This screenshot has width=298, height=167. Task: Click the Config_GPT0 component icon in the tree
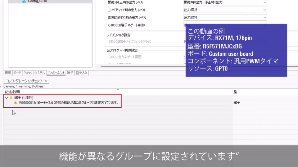coord(24,1)
